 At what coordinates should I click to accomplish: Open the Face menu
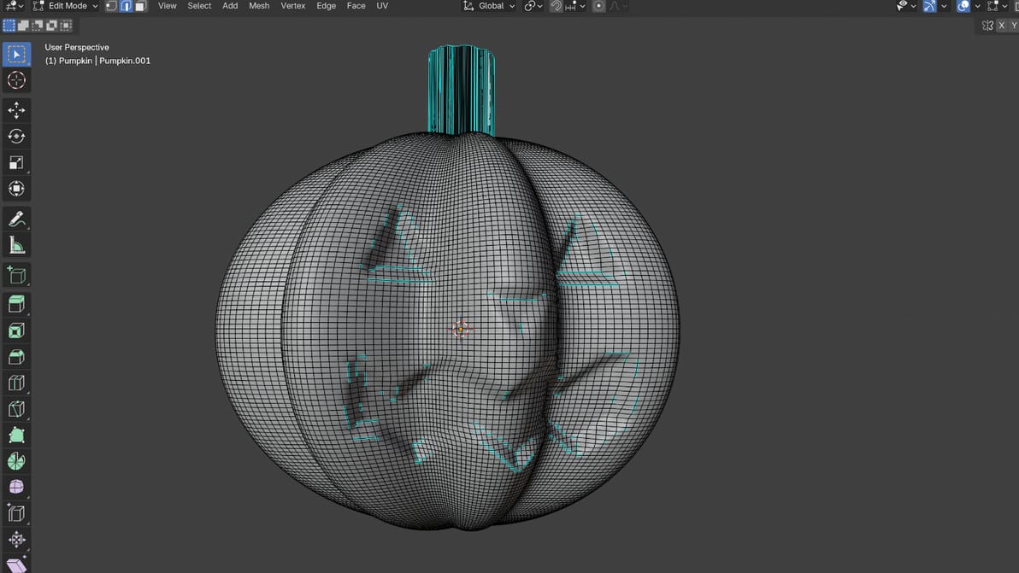pyautogui.click(x=356, y=6)
